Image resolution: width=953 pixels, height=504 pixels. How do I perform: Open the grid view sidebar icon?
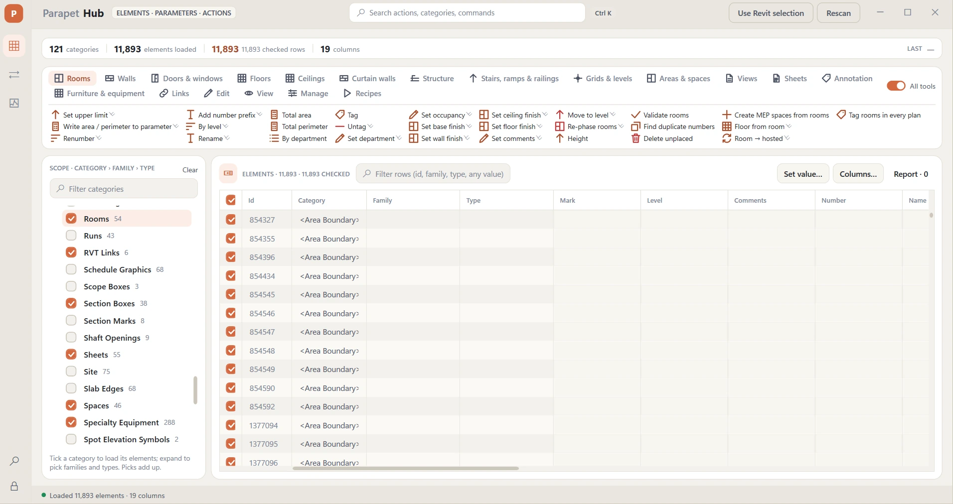pos(14,46)
